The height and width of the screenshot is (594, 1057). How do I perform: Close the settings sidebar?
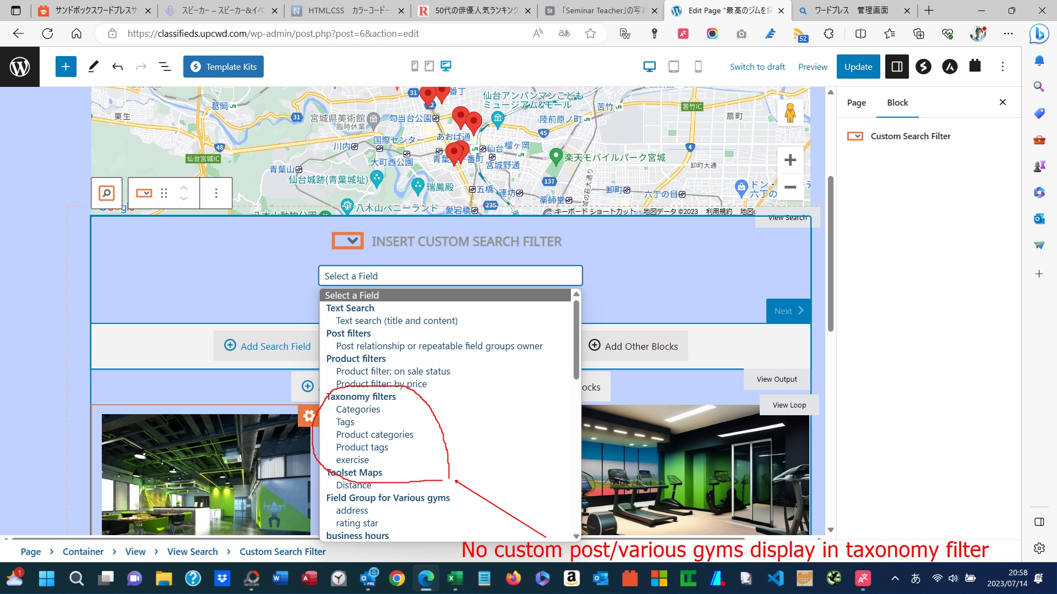pos(1002,102)
